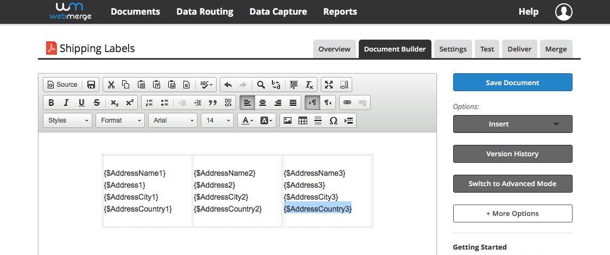Click the Cut scissors icon
This screenshot has height=255, width=610.
click(111, 85)
